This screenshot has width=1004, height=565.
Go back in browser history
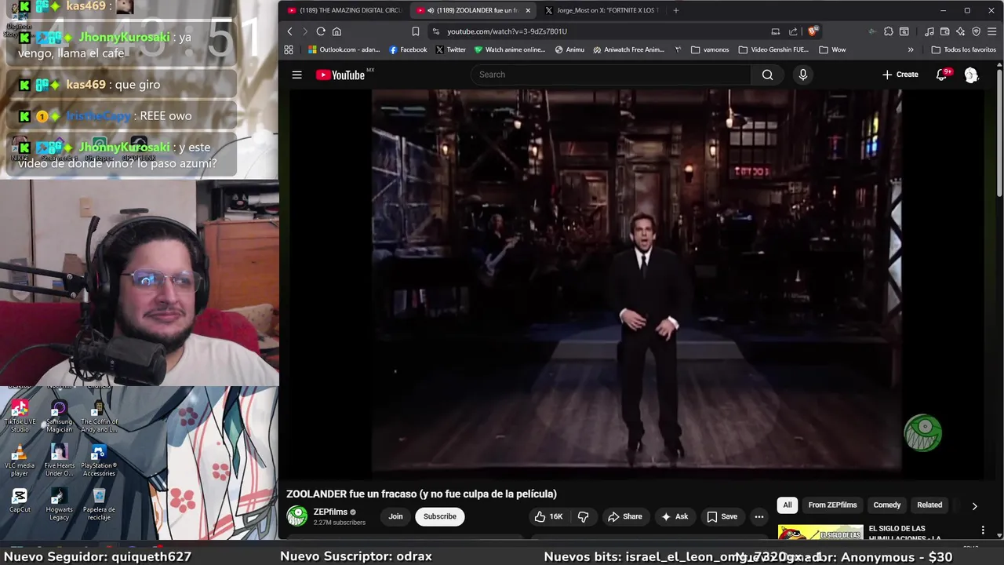tap(289, 31)
